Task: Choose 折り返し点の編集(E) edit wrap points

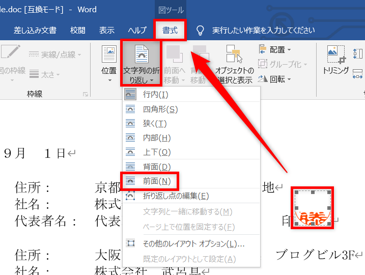Action: click(176, 196)
